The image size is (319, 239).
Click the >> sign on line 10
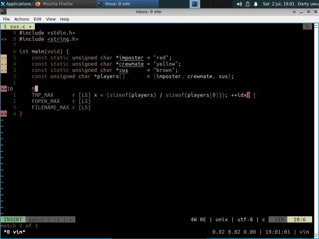[x=4, y=89]
